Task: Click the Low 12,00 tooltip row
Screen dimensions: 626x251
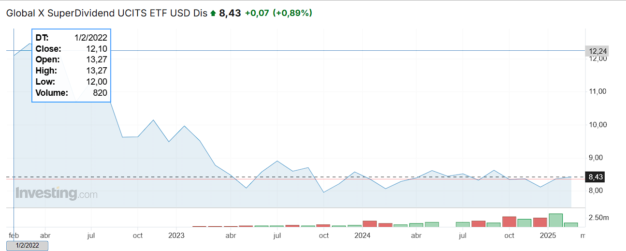Action: [72, 82]
